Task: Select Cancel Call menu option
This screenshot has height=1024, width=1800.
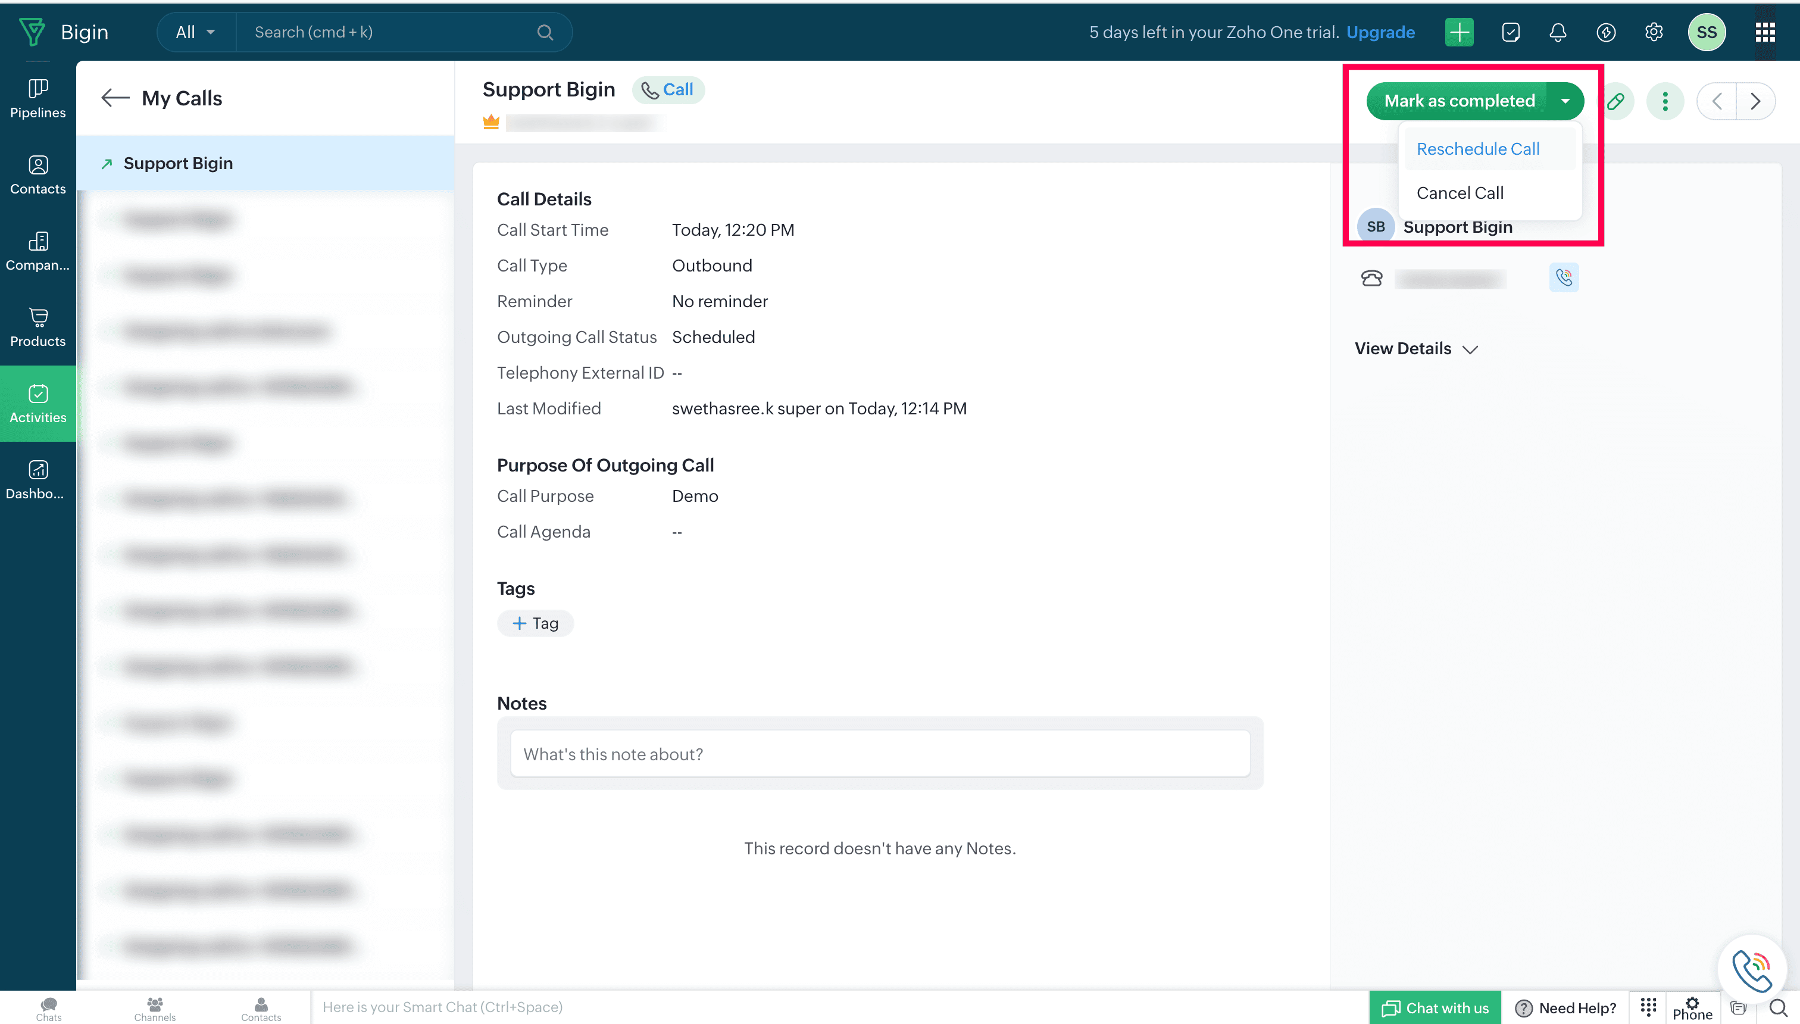Action: (x=1460, y=193)
